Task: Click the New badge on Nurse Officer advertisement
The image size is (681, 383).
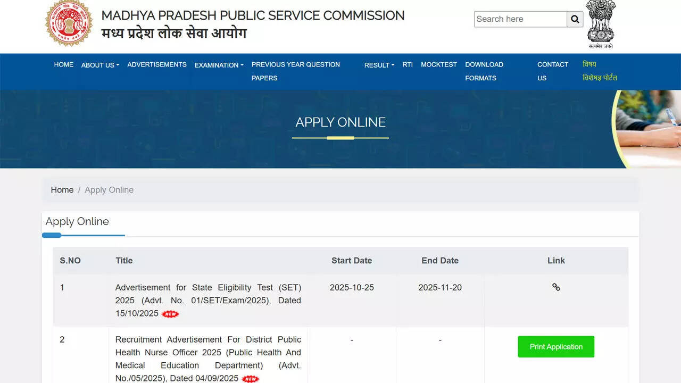Action: (250, 378)
